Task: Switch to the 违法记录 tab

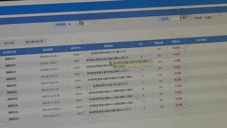Action: [x=9, y=43]
